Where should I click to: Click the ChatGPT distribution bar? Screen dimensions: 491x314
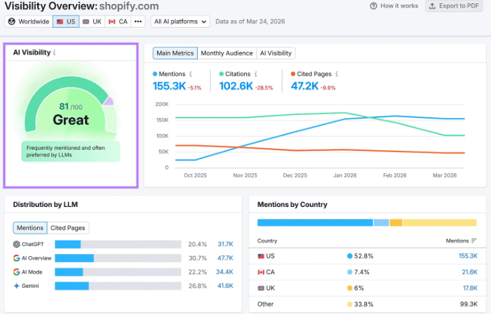coord(118,244)
